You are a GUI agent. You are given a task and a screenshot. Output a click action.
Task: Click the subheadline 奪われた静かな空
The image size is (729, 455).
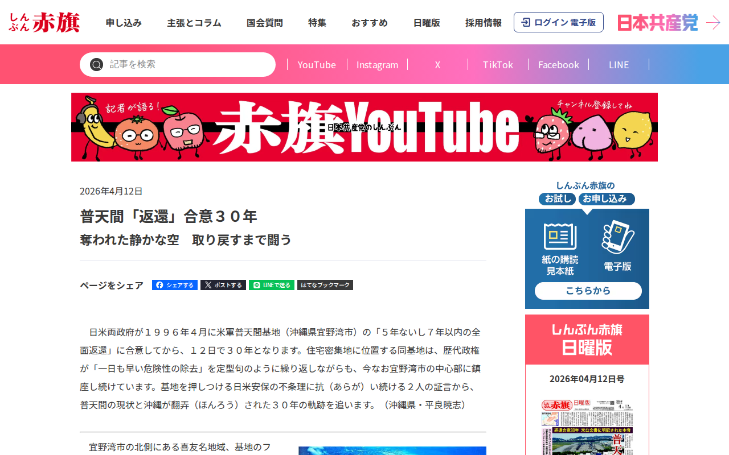129,240
